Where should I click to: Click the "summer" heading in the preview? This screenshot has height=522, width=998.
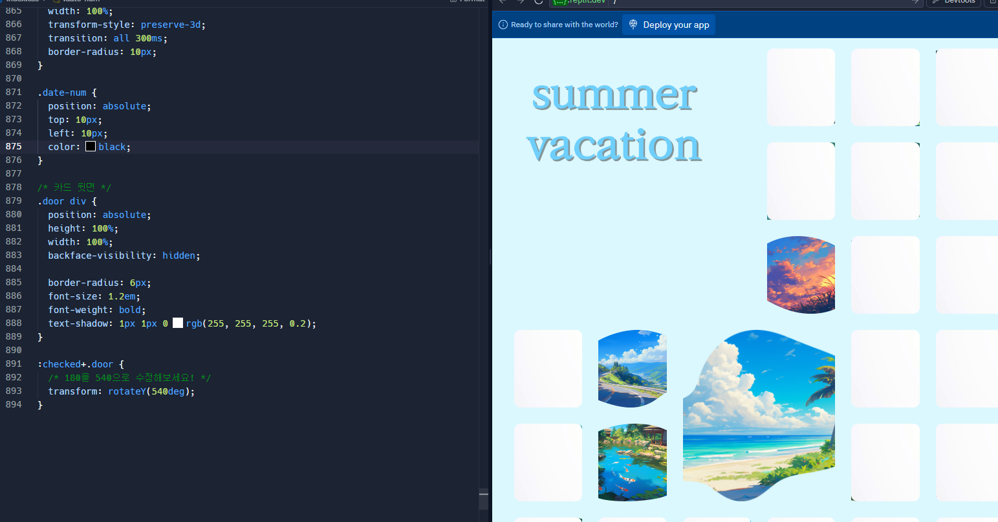coord(614,95)
